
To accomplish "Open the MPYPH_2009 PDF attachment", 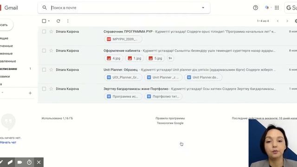I will pyautogui.click(x=123, y=39).
